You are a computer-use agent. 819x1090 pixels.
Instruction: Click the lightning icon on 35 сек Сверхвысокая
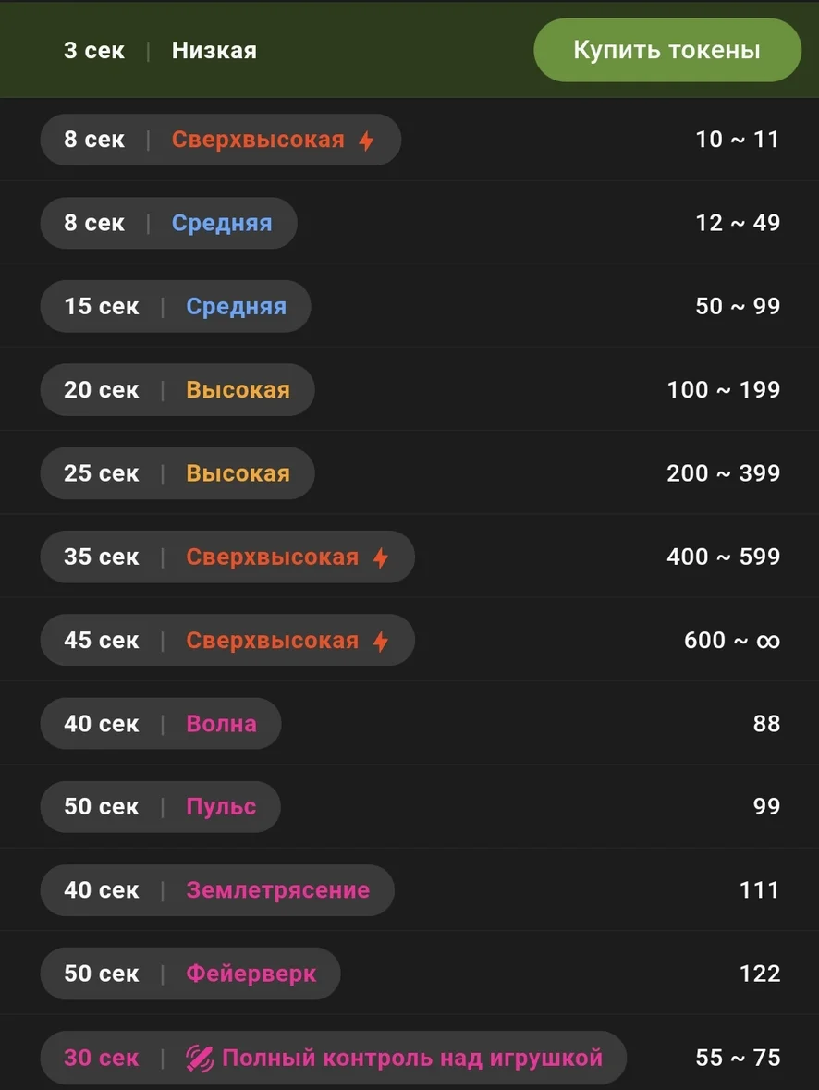pyautogui.click(x=381, y=557)
